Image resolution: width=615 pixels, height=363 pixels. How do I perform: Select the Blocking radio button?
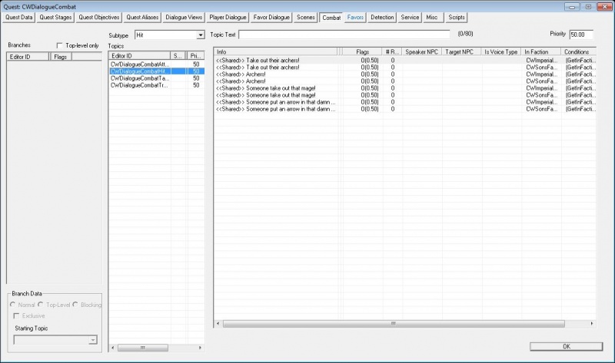[75, 304]
